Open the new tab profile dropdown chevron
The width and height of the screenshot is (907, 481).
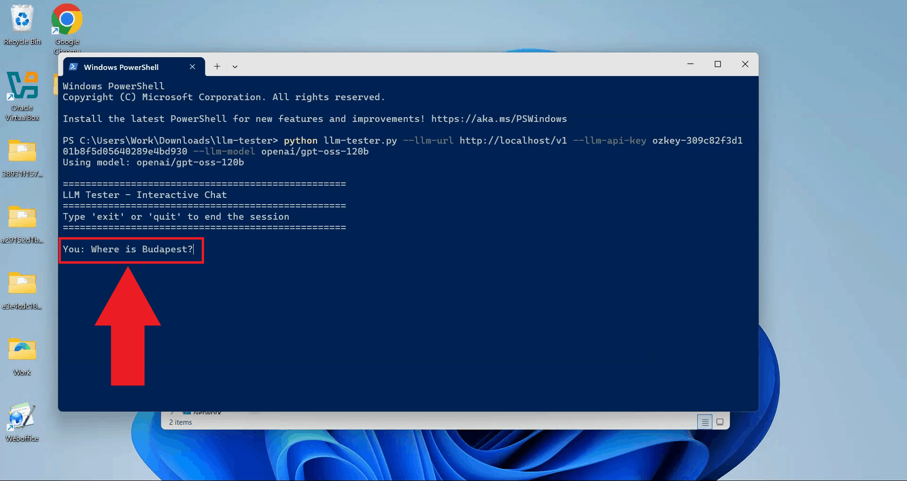[235, 67]
